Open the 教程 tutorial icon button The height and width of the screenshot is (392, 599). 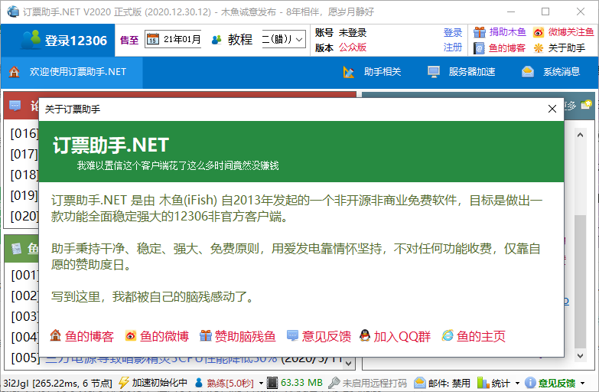[x=232, y=40]
